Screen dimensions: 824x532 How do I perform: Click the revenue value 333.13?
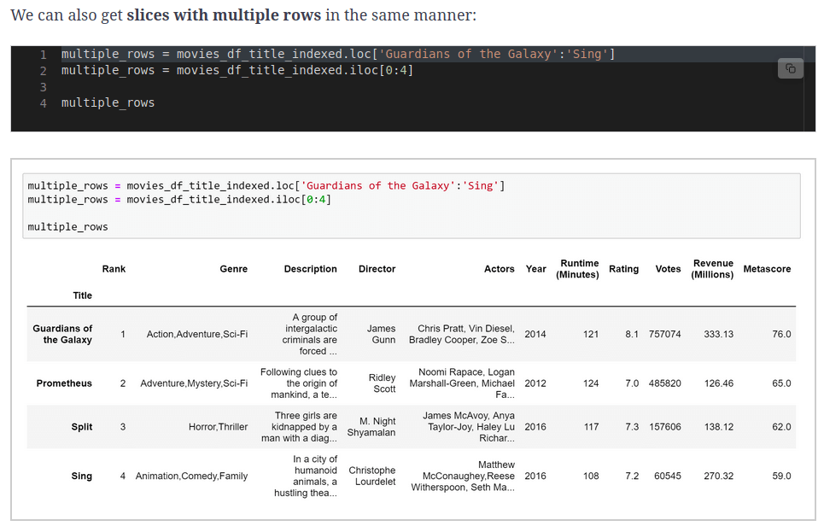click(x=718, y=335)
